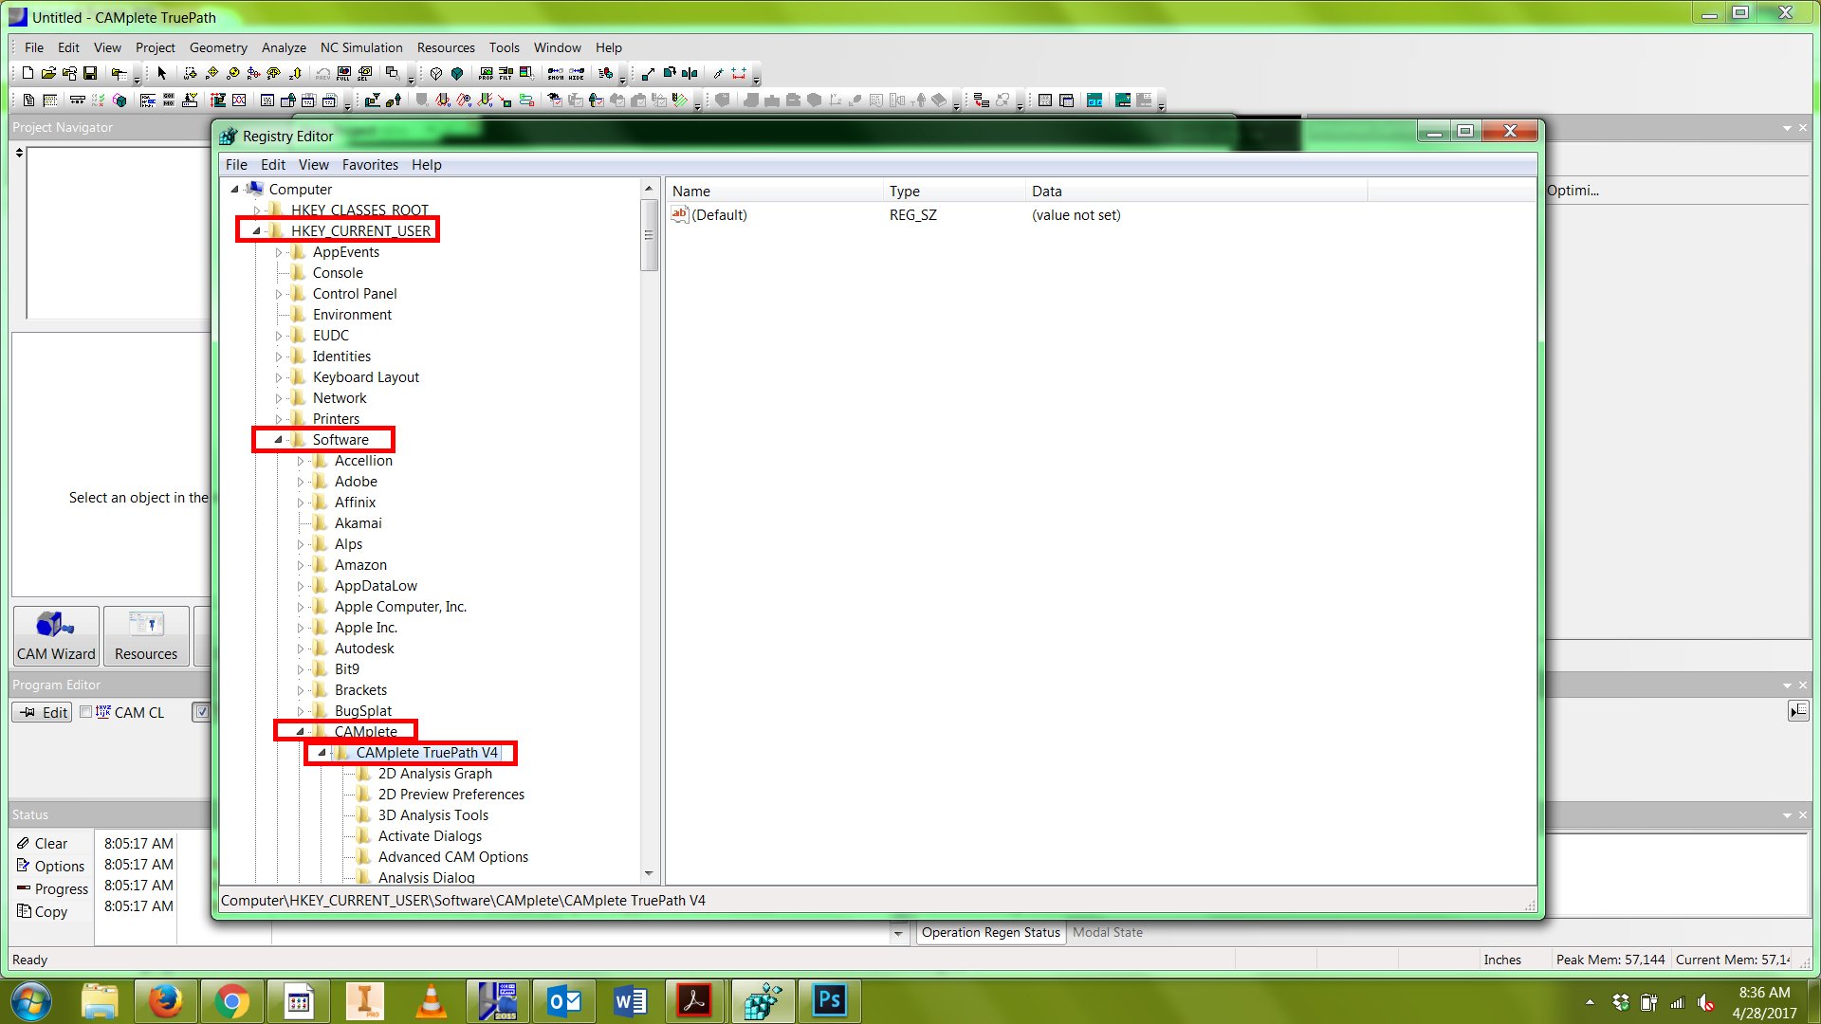Uncheck the checkbox right of CAM CL
Viewport: 1821px width, 1024px height.
point(200,712)
